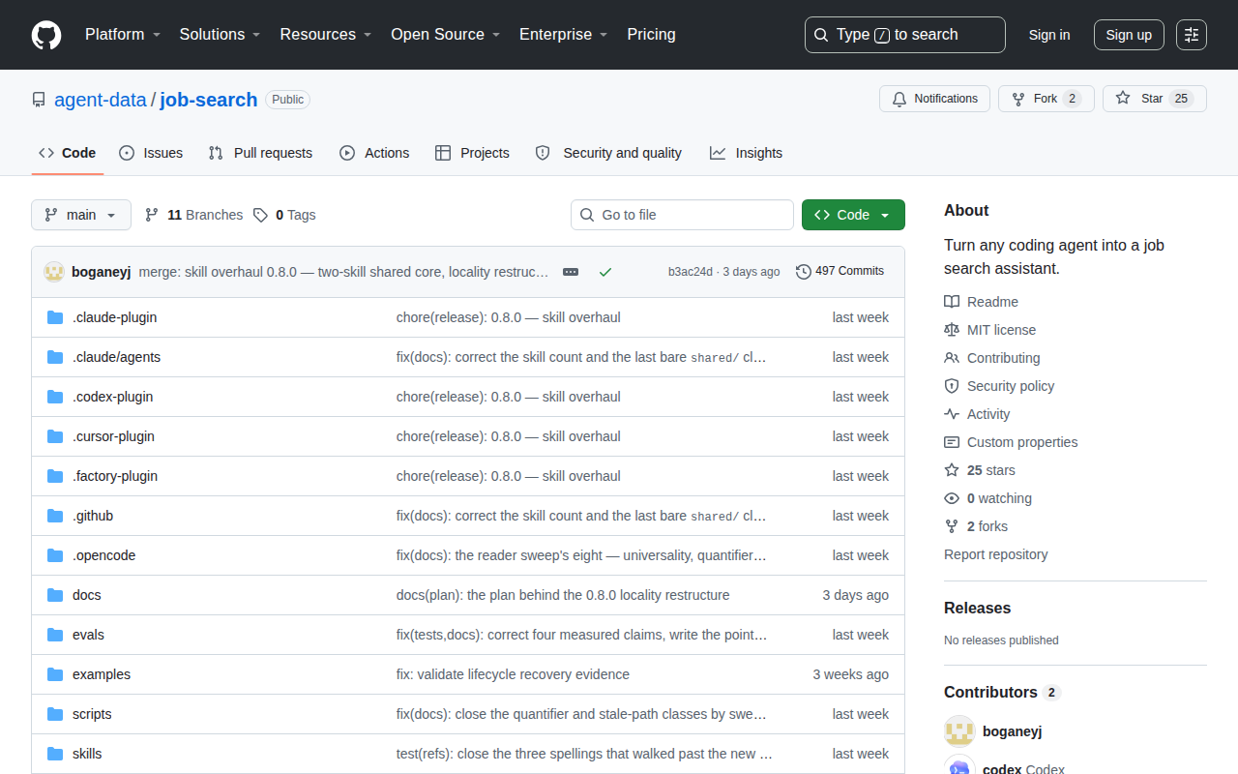Viewport: 1238px width, 774px height.
Task: Open the green Code dropdown button
Action: point(853,215)
